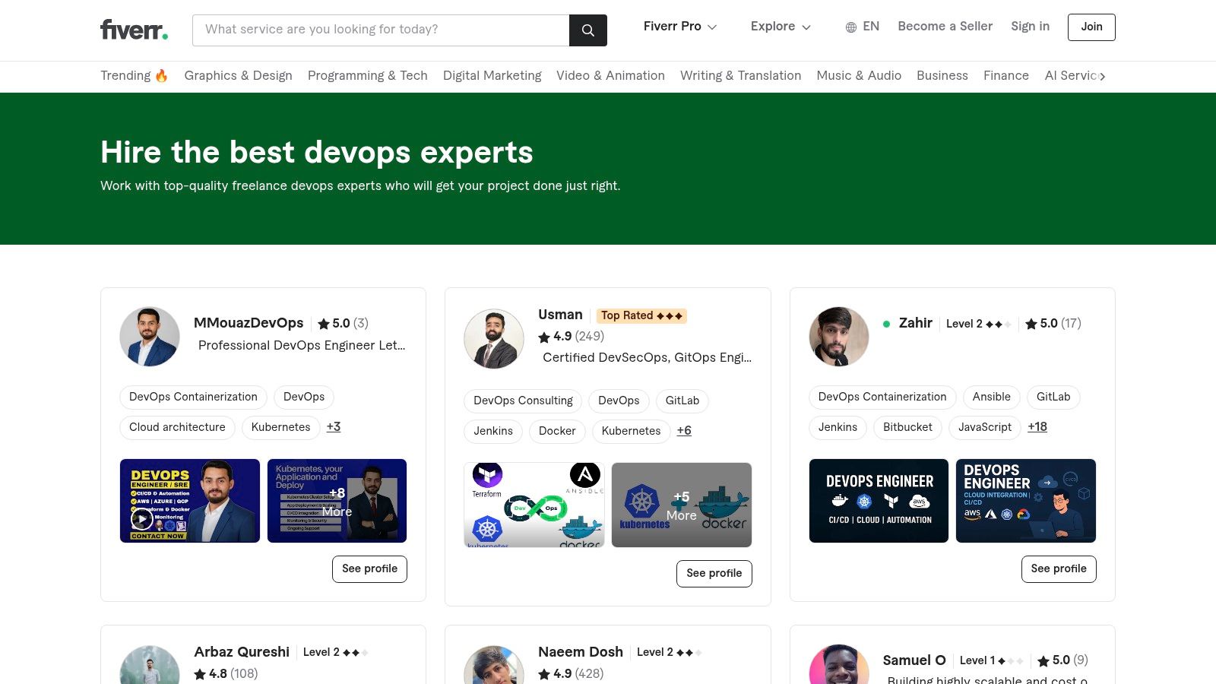Click the Fiverr logo
This screenshot has width=1216, height=684.
pyautogui.click(x=133, y=30)
